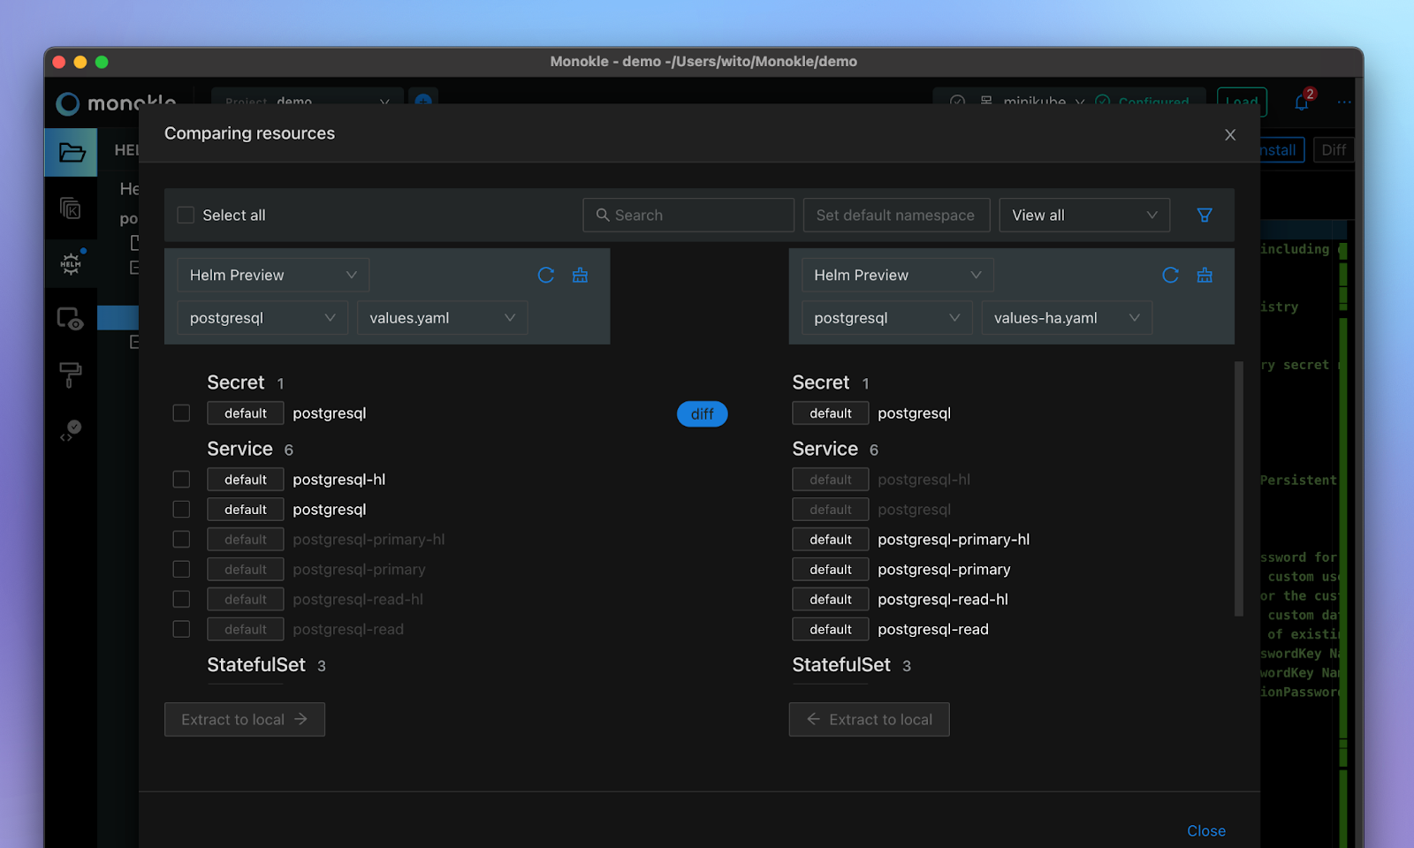Click right Secret postgresql name

point(914,413)
